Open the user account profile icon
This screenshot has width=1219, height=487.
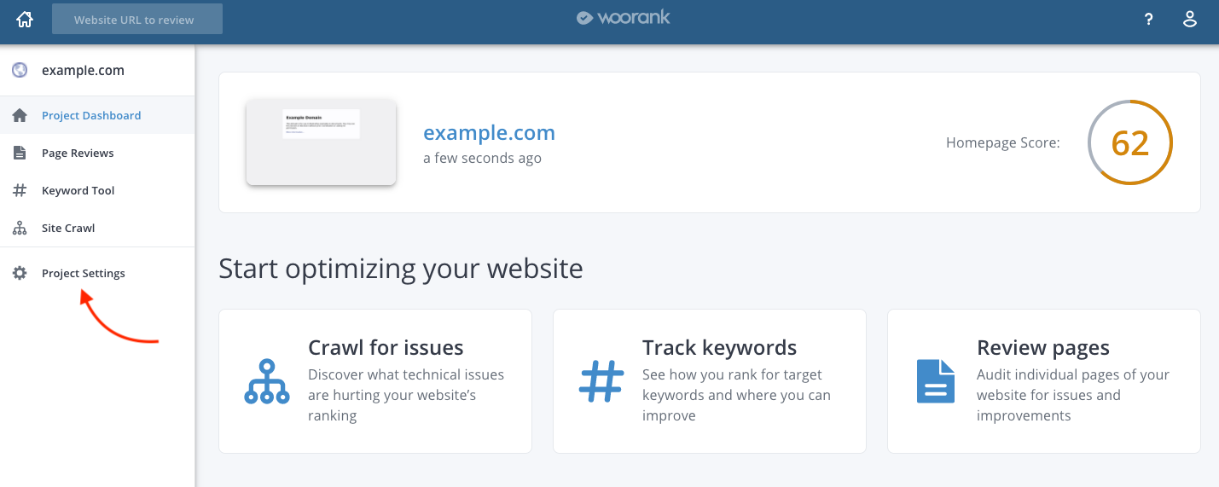click(x=1189, y=19)
